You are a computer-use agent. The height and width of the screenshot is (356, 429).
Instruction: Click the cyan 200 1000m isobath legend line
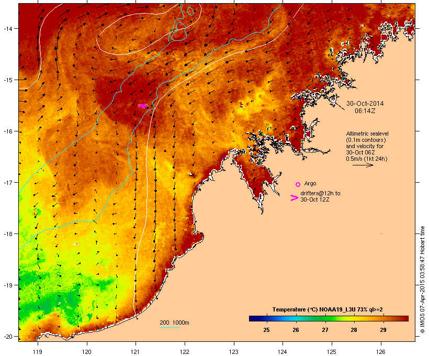170,327
